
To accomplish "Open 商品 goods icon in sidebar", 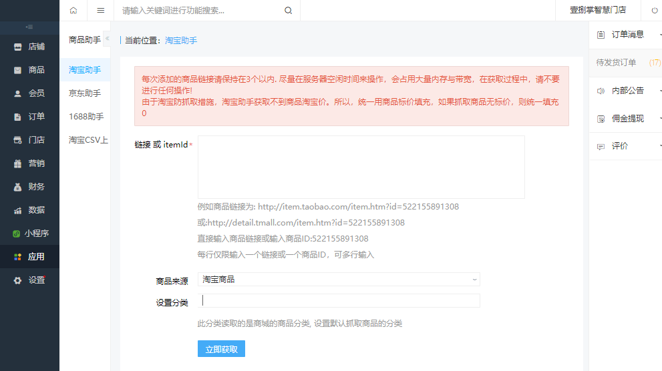I will [x=18, y=70].
